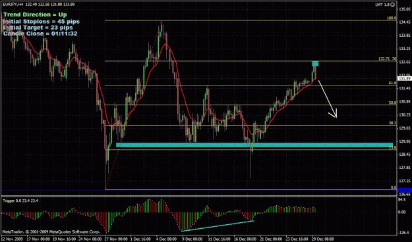Click the 'Initial Target = 23 pips' label
The width and height of the screenshot is (412, 242).
[38, 28]
